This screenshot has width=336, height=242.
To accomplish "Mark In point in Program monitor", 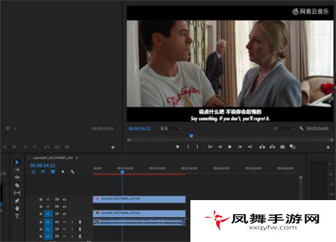I will tap(188, 146).
